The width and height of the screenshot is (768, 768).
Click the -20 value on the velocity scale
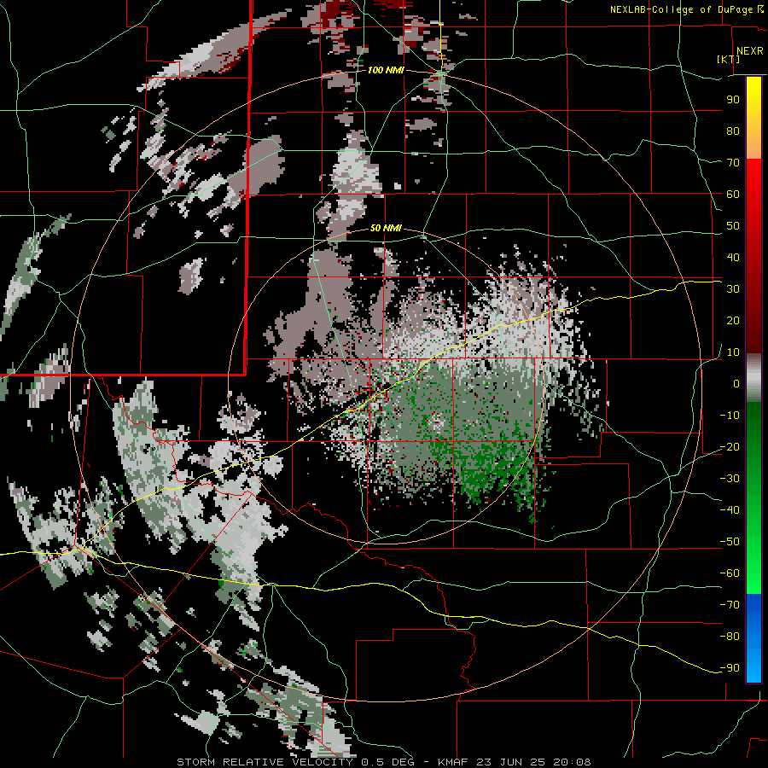[730, 447]
